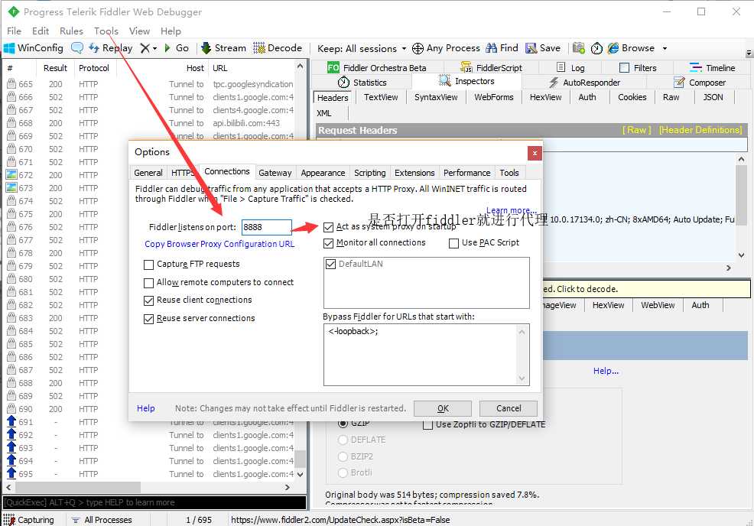
Task: Open the AutoResponder tab
Action: [585, 83]
